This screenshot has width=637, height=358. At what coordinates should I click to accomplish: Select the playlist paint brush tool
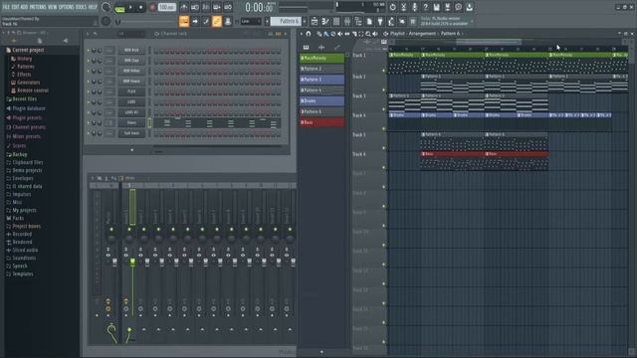(x=326, y=34)
